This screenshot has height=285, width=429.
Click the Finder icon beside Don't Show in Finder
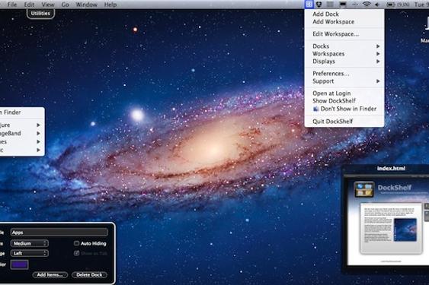[315, 109]
